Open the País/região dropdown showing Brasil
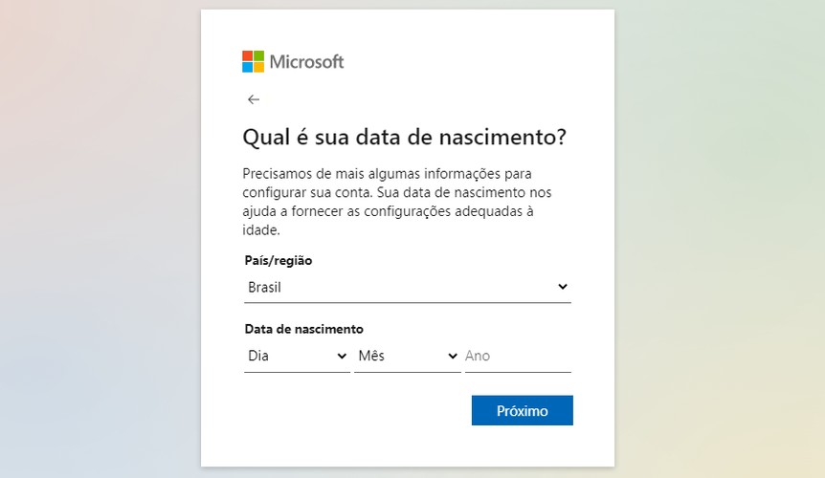825x478 pixels. (408, 288)
